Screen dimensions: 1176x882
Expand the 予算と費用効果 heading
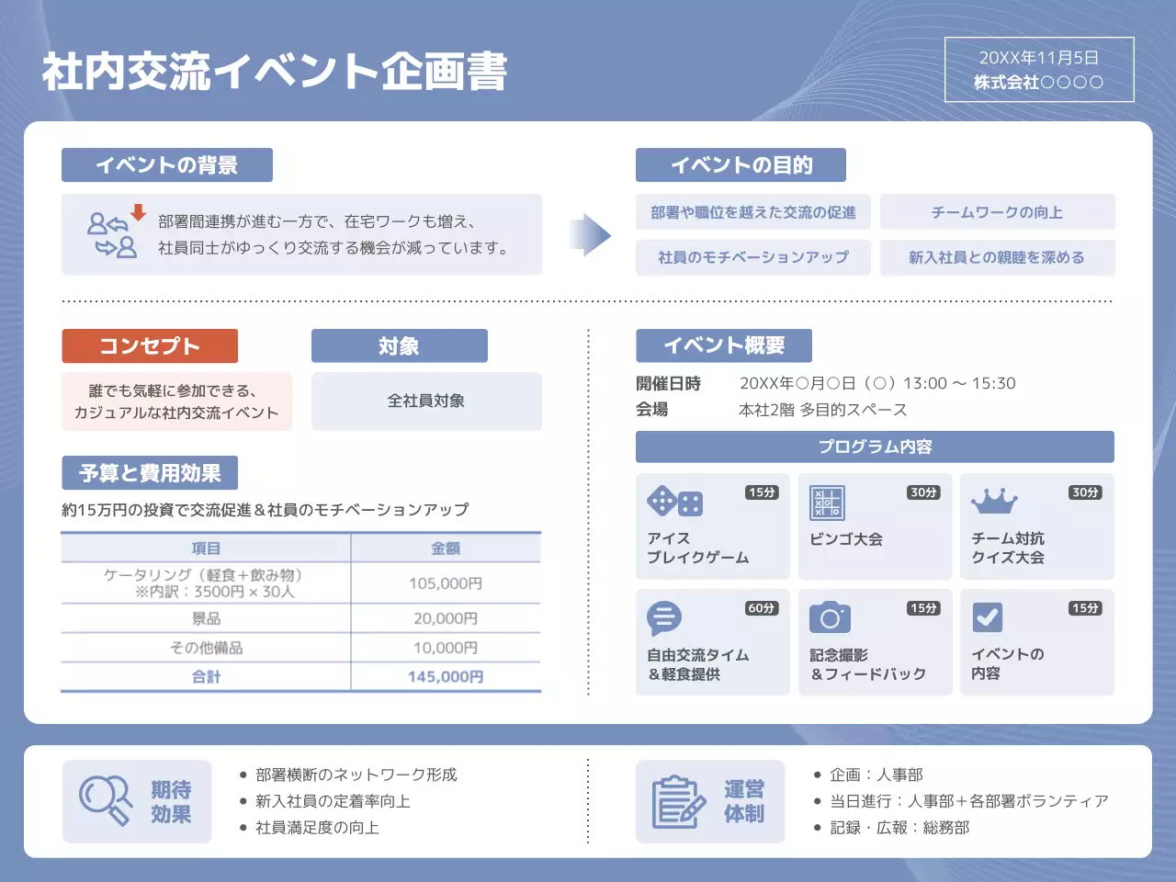point(150,472)
